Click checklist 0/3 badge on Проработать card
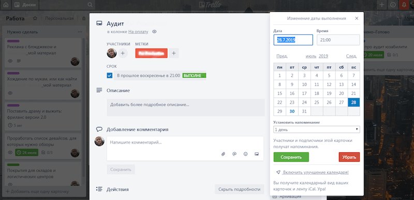414x200 pixels. 48,152
